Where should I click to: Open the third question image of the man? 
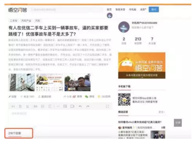(x=77, y=83)
